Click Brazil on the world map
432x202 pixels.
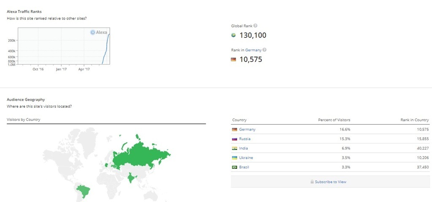[84, 191]
